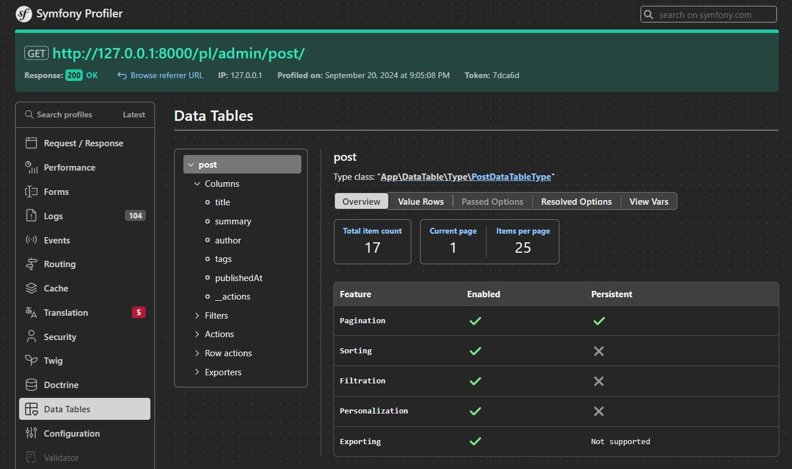Click the Logs file icon
Viewport: 792px width, 469px height.
32,216
